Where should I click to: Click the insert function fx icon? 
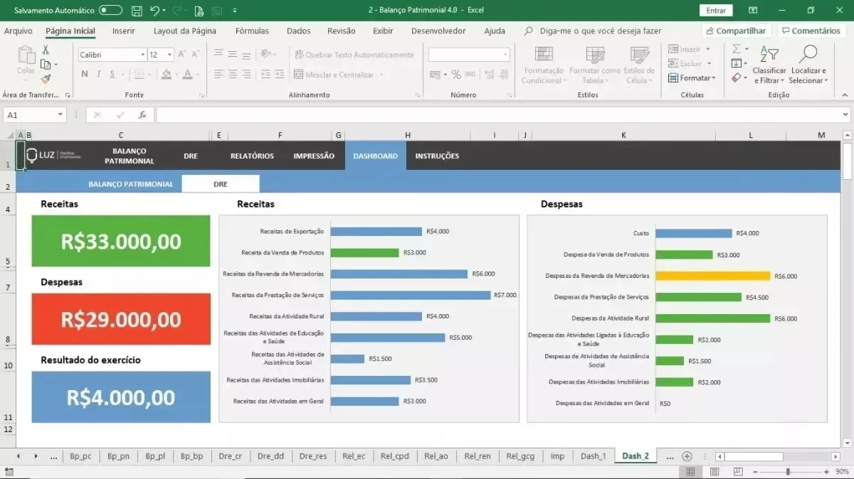142,114
